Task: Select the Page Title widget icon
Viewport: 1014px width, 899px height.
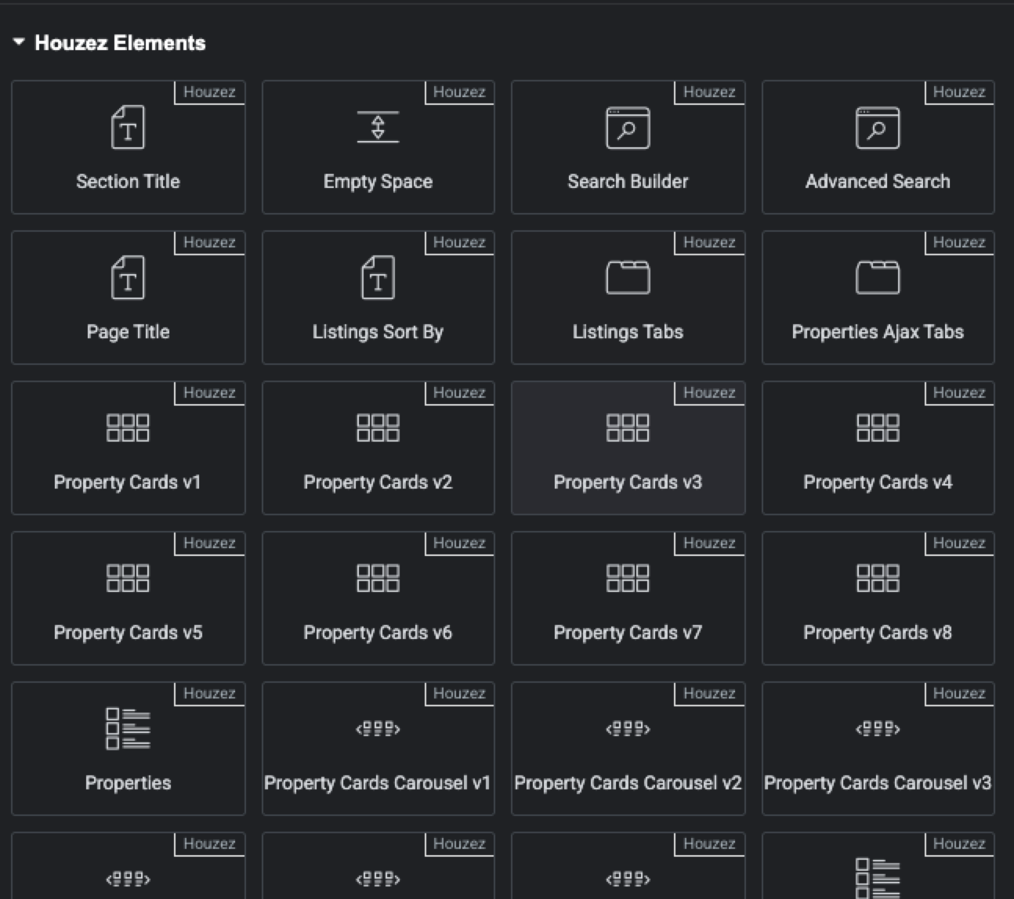Action: tap(128, 278)
